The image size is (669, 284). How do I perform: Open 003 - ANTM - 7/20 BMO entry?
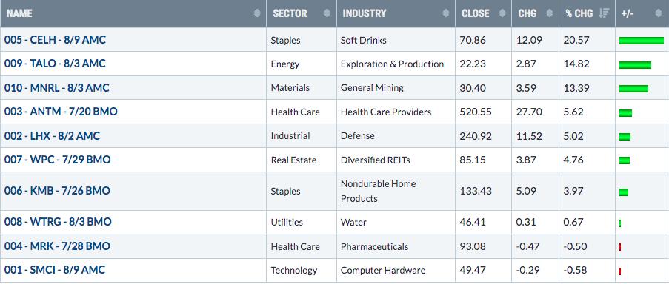[61, 112]
